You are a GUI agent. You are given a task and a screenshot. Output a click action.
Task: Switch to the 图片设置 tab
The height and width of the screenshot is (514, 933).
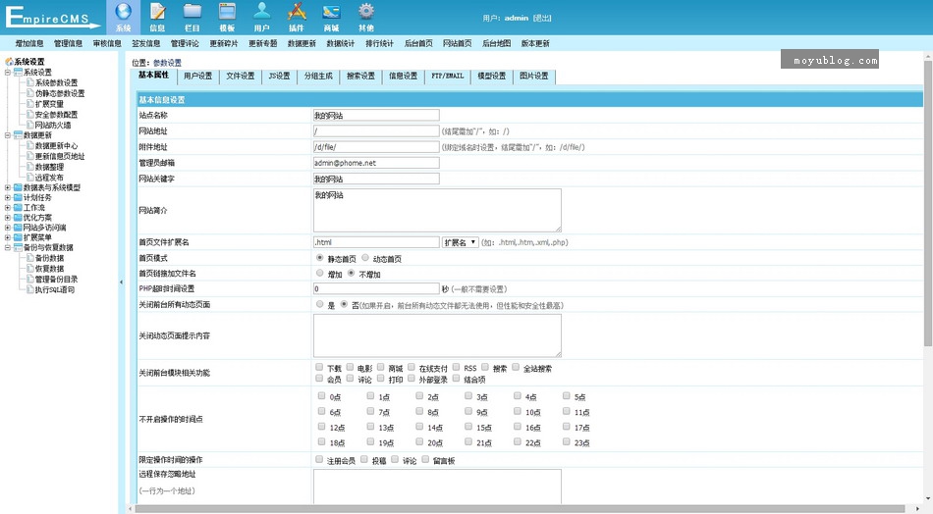point(534,77)
